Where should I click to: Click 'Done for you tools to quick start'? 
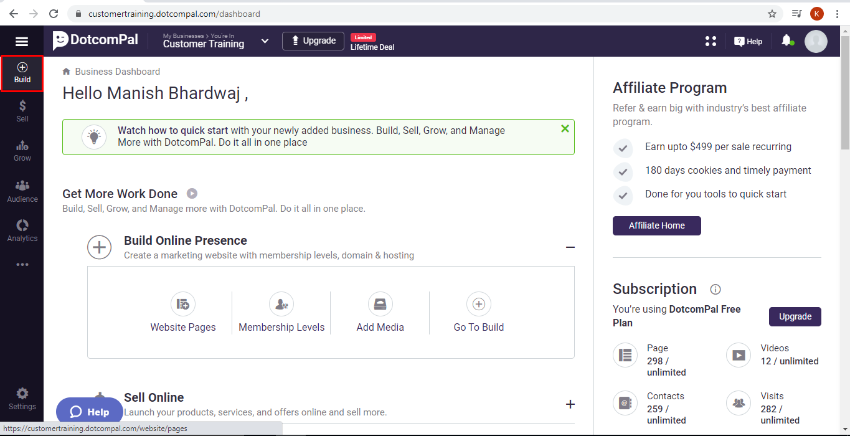715,194
